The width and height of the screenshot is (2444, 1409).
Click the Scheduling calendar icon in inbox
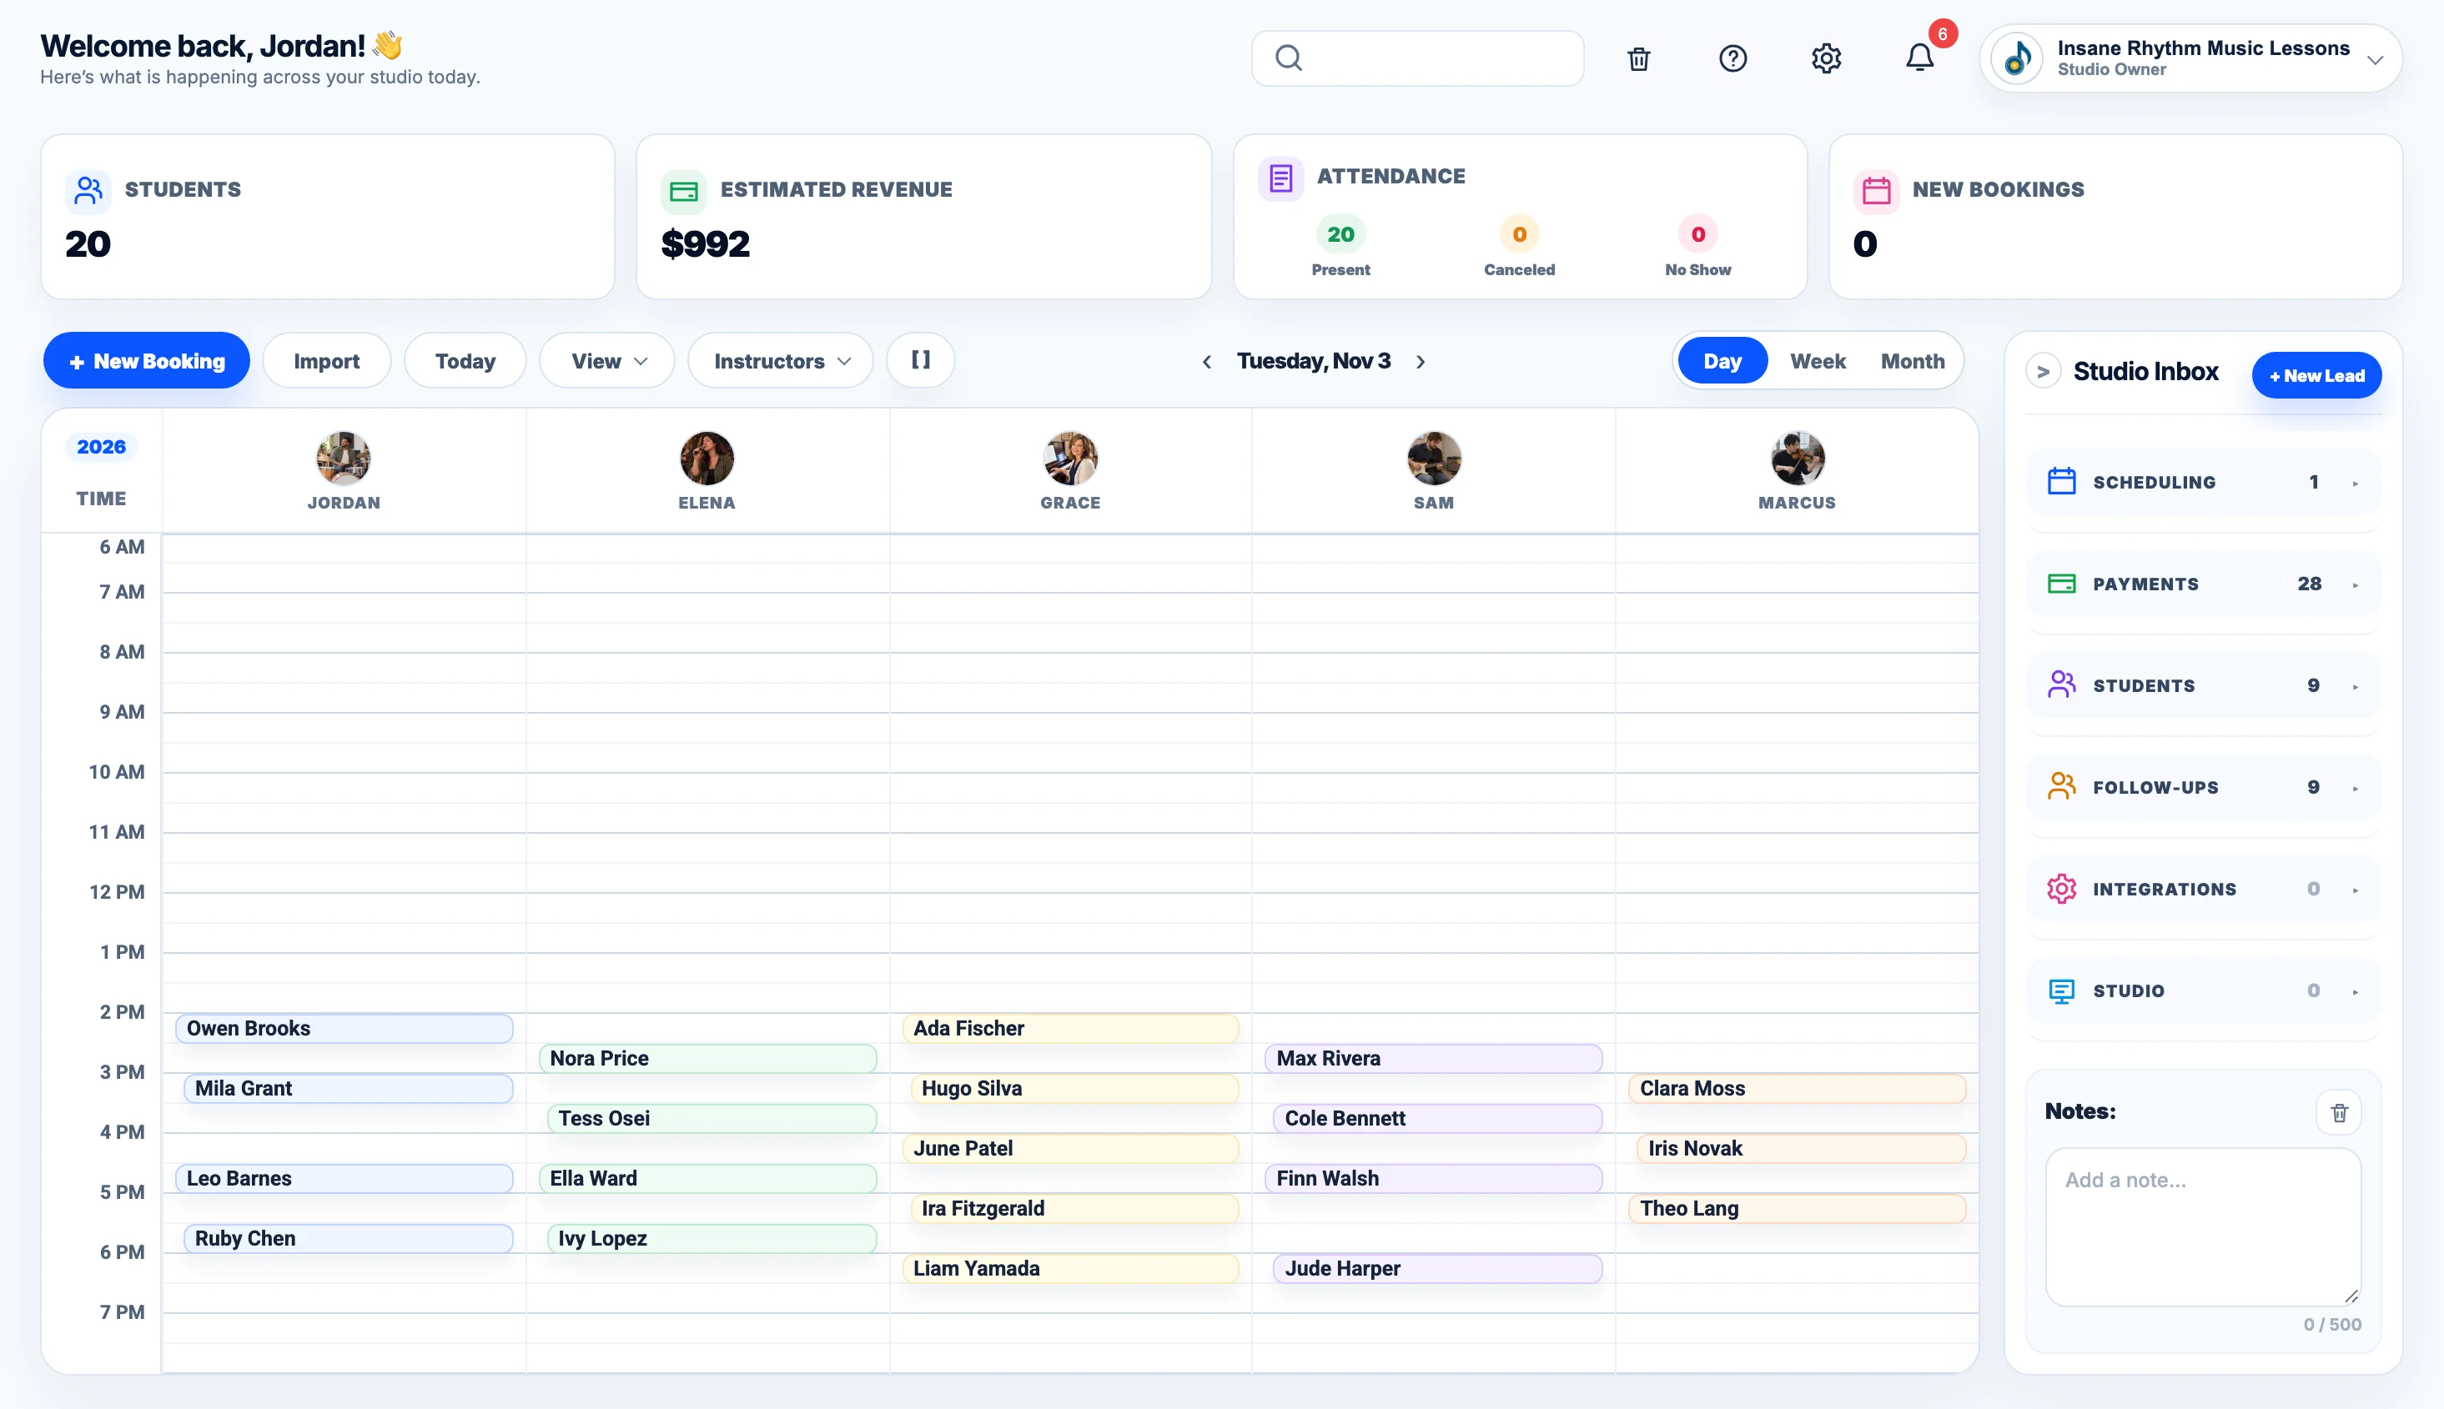[x=2060, y=481]
